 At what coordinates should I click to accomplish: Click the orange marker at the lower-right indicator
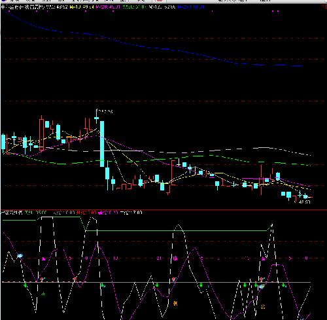point(263,307)
